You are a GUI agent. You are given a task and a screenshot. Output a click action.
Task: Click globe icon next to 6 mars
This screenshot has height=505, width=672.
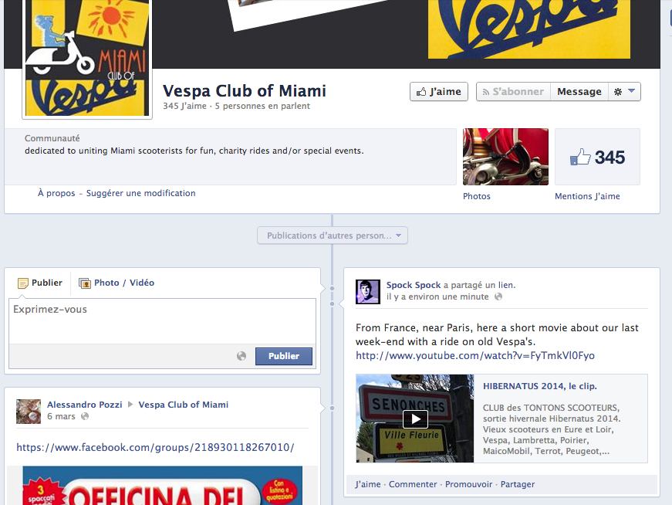[x=85, y=416]
